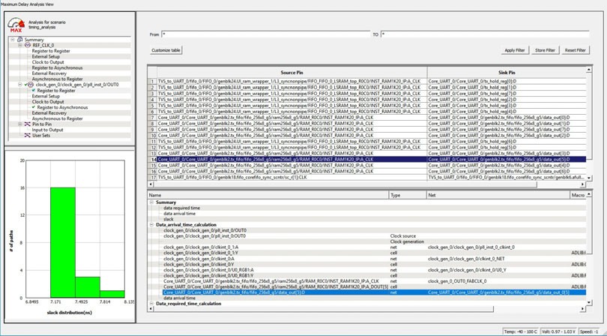Click the green check beside Register to Asynchronous
Image resolution: width=607 pixels, height=336 pixels.
pos(34,107)
